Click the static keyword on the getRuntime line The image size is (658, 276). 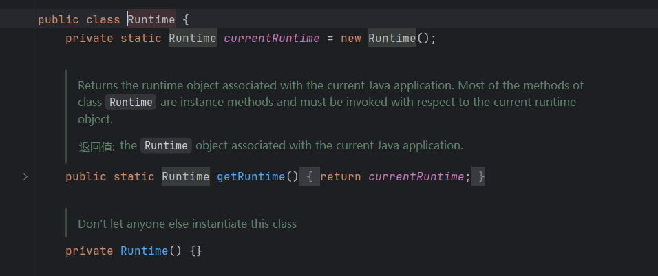point(134,177)
